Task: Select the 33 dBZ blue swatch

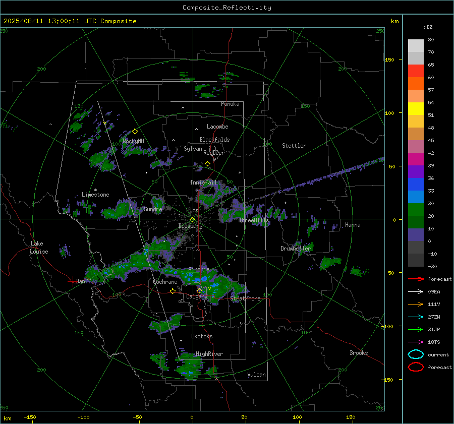Action: (416, 185)
